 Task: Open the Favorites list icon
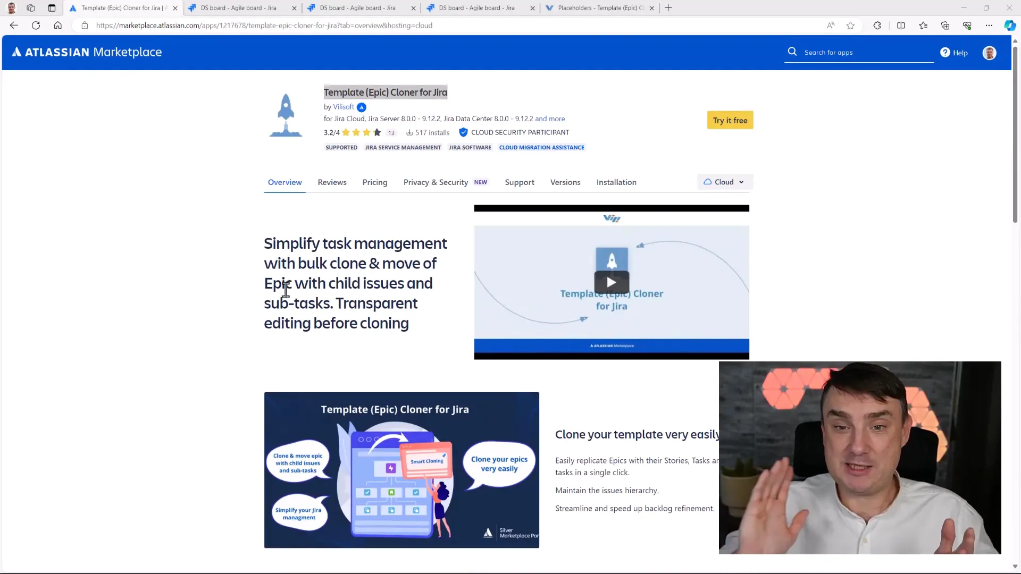click(923, 25)
